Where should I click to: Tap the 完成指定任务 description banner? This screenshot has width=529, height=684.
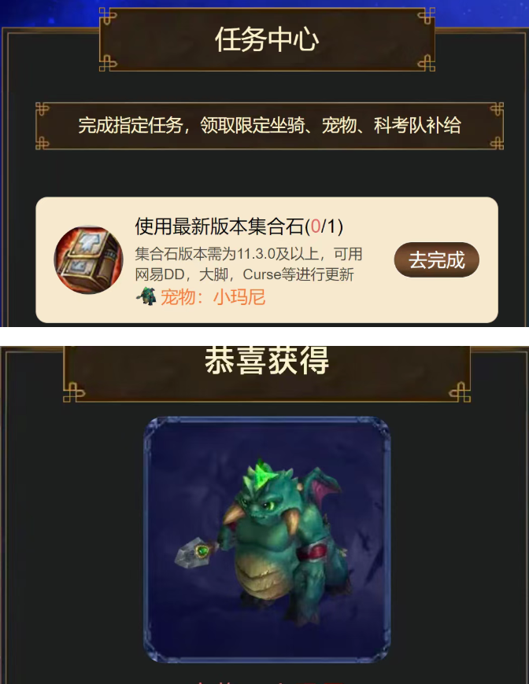pyautogui.click(x=269, y=126)
